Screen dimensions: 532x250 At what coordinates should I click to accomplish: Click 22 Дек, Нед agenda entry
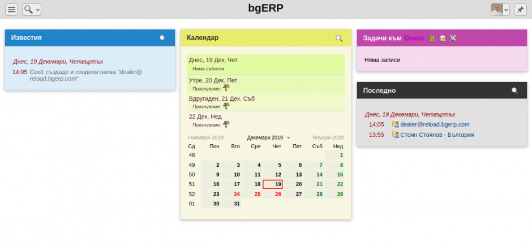coord(205,117)
